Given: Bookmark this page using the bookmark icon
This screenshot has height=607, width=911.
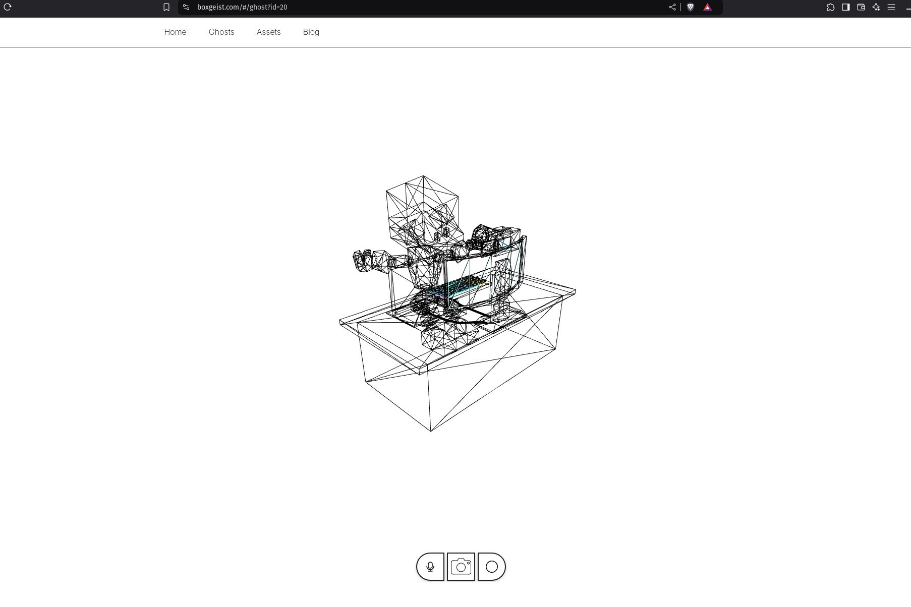Looking at the screenshot, I should click(x=166, y=7).
